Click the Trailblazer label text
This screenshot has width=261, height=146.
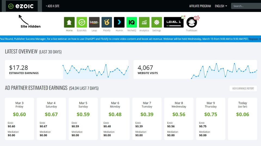point(192,31)
